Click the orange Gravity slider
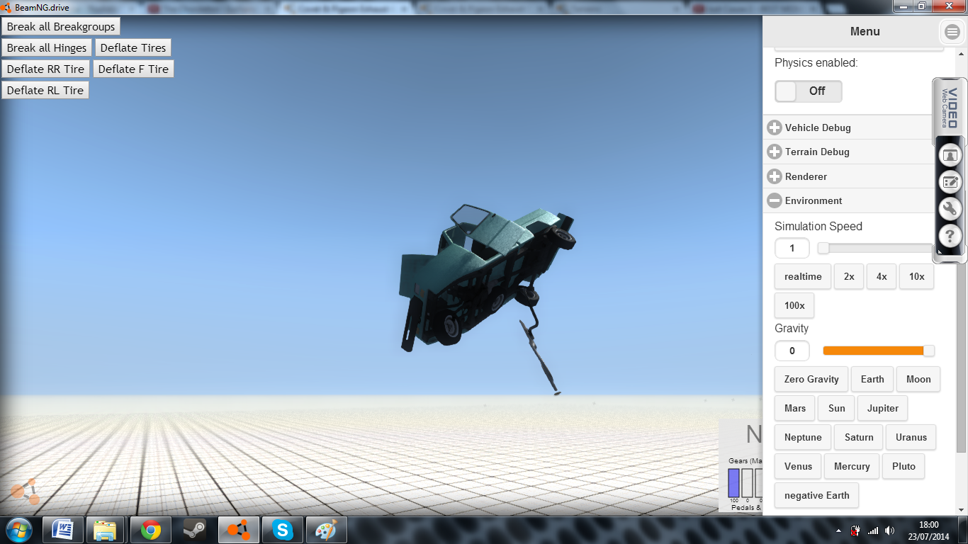The width and height of the screenshot is (968, 544). coord(878,351)
